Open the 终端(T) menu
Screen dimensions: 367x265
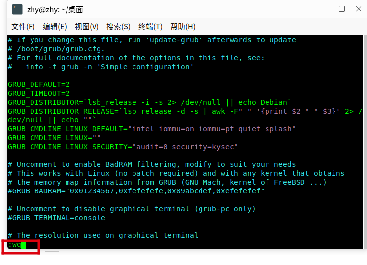[x=150, y=27]
